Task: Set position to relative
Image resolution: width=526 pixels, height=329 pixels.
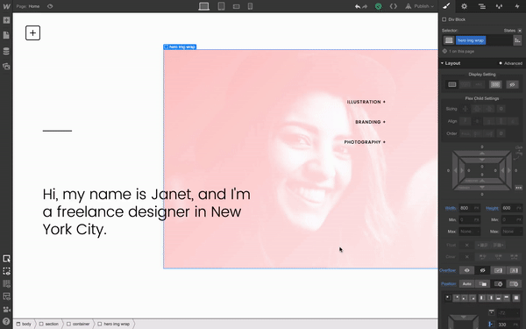Action: click(x=482, y=284)
